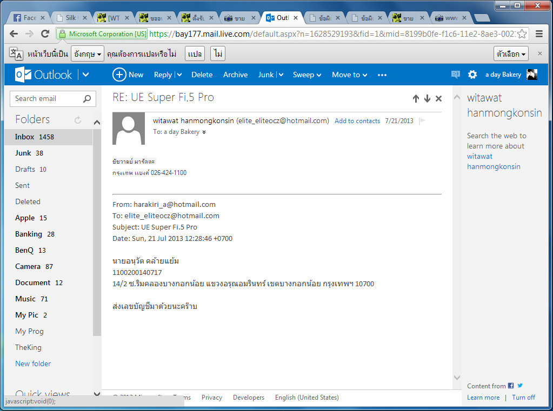This screenshot has height=411, width=553.
Task: Open the Outlook app switcher chevron
Action: [86, 75]
